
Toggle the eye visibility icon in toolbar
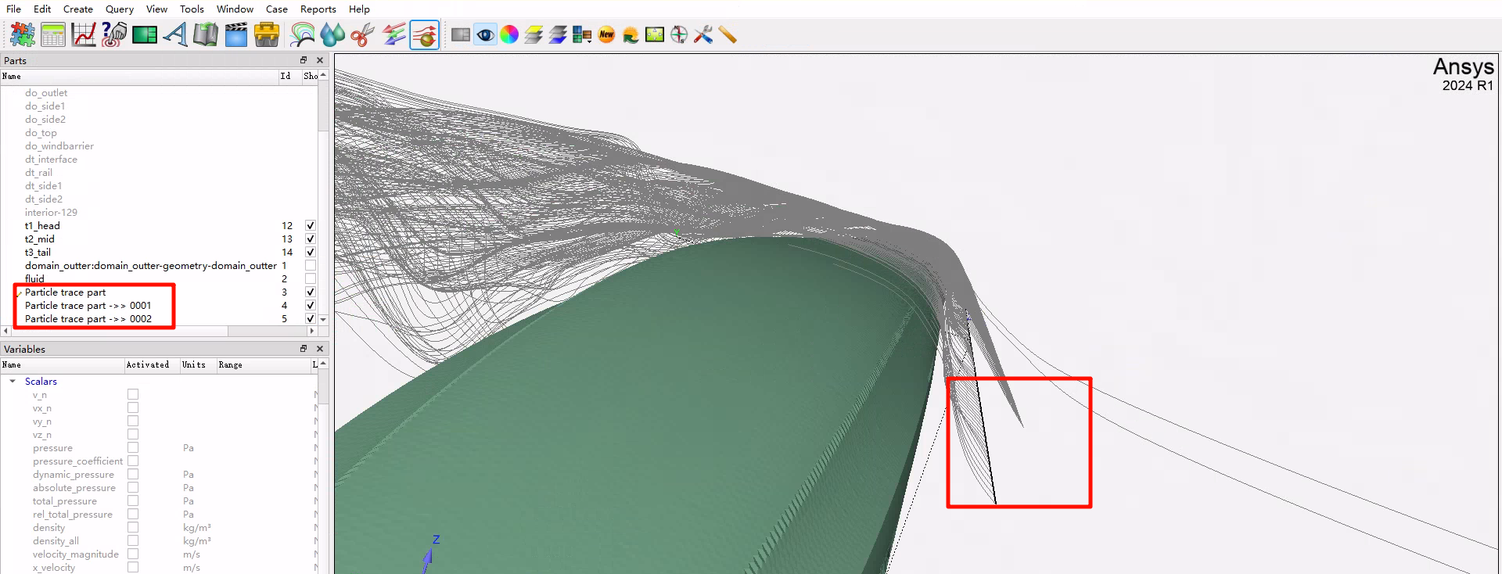485,35
